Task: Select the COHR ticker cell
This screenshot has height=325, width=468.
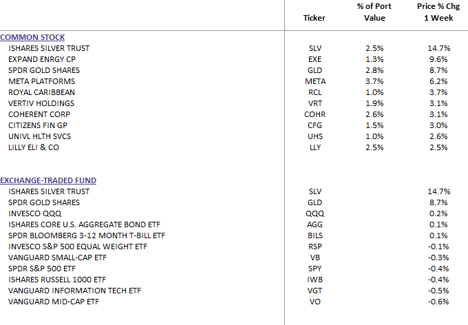Action: pos(315,114)
